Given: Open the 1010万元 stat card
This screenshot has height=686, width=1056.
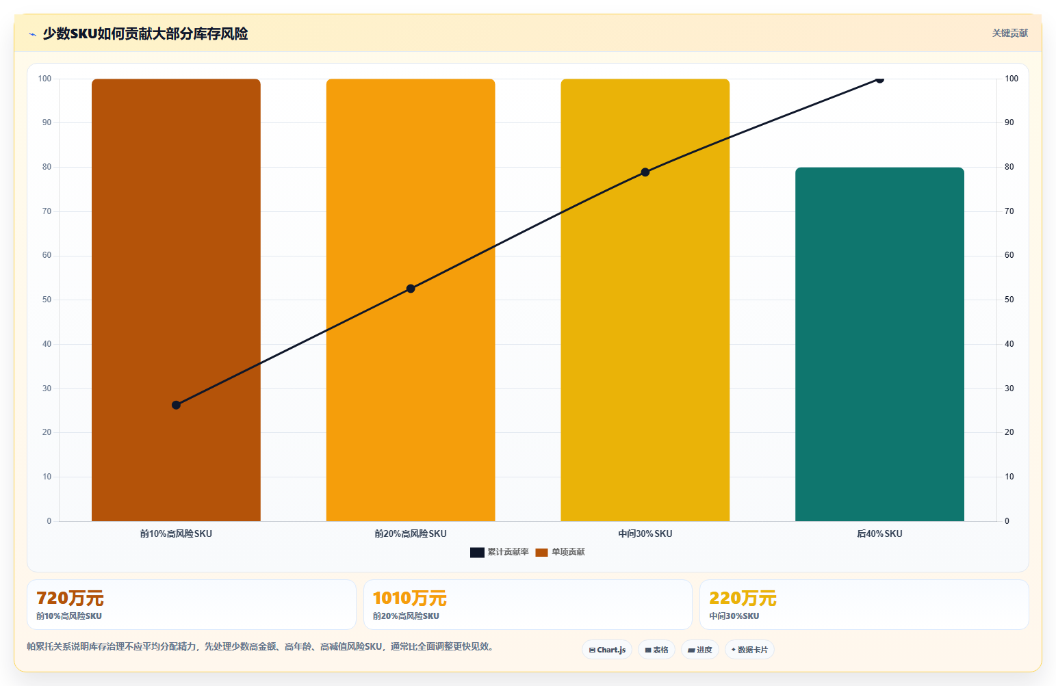Looking at the screenshot, I should click(x=528, y=605).
